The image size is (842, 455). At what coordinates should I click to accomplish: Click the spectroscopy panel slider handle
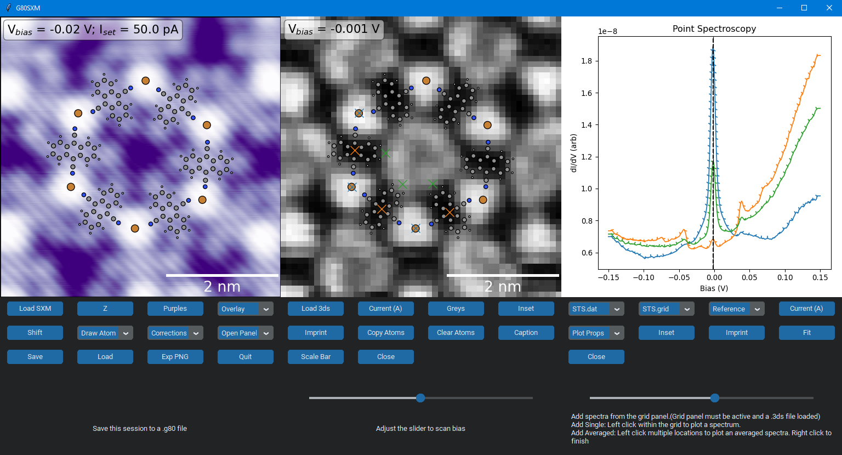(715, 398)
